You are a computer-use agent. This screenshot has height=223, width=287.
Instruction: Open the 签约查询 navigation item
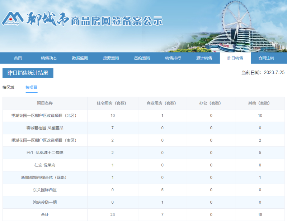(x=143, y=58)
